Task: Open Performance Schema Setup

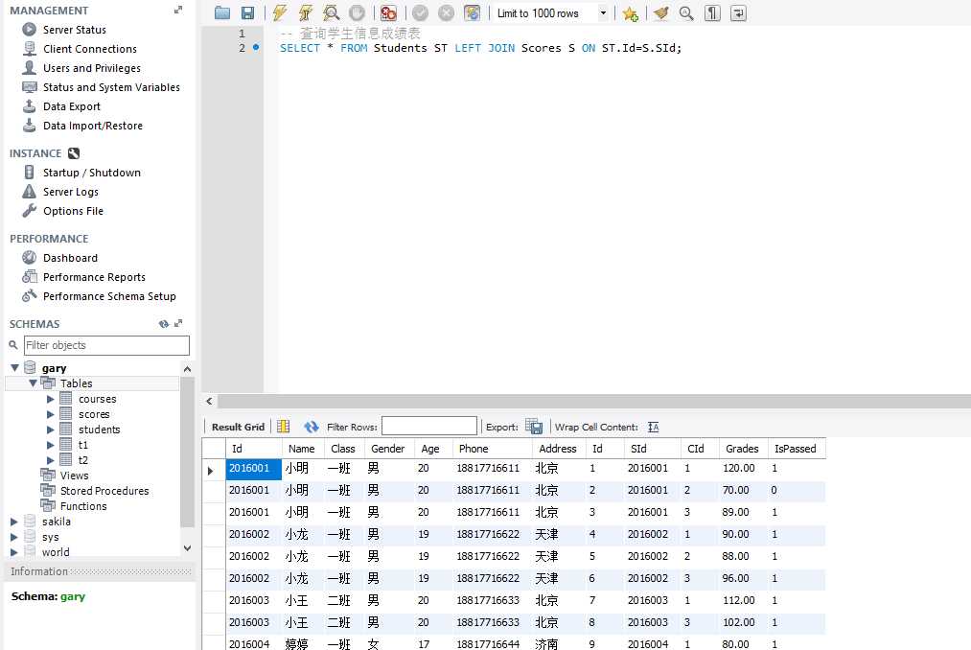Action: [109, 296]
